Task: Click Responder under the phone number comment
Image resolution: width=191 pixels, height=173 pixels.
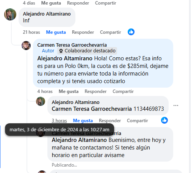Action: tap(110, 121)
